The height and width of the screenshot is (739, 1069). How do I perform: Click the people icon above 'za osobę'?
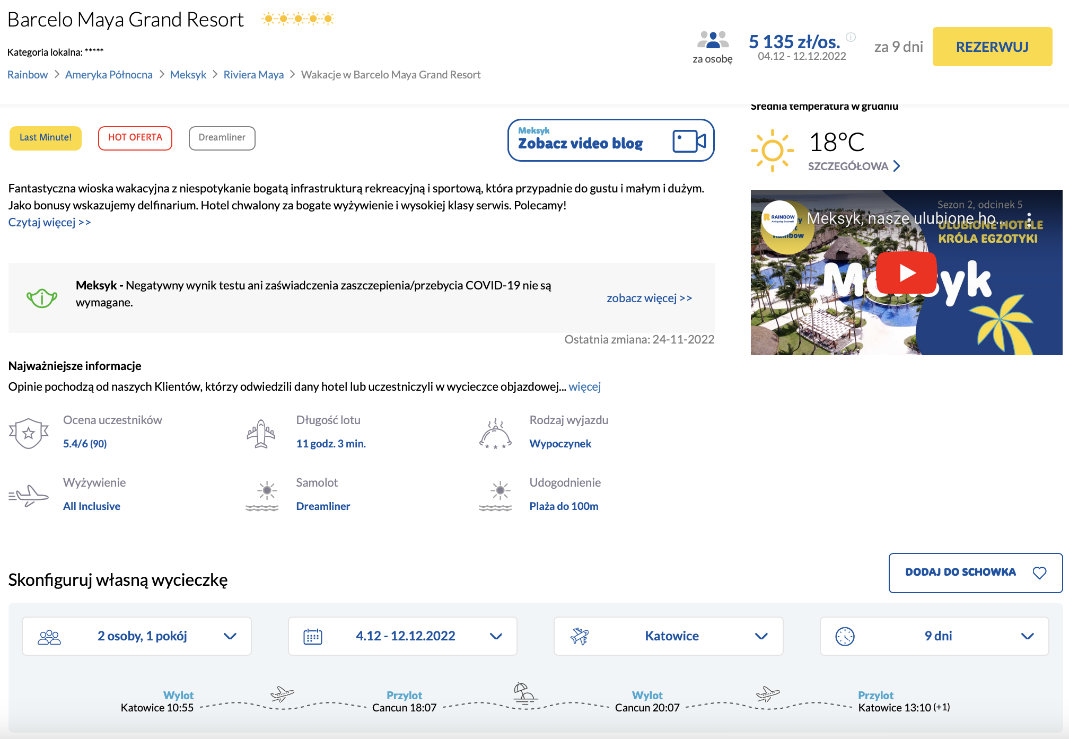pyautogui.click(x=713, y=40)
